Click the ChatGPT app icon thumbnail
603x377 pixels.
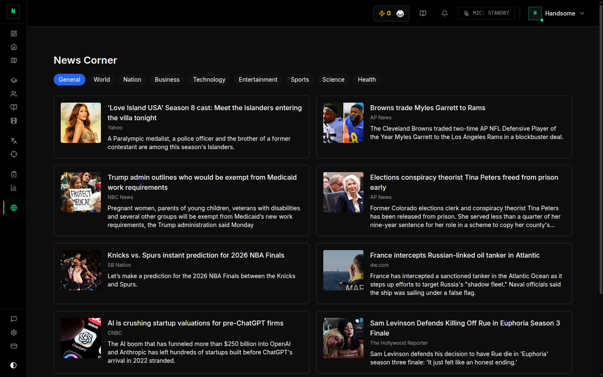coord(81,338)
